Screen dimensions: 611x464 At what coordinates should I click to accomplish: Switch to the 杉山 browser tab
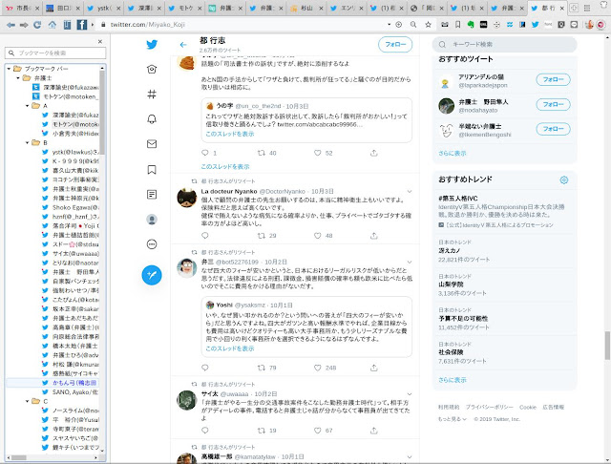(x=307, y=8)
